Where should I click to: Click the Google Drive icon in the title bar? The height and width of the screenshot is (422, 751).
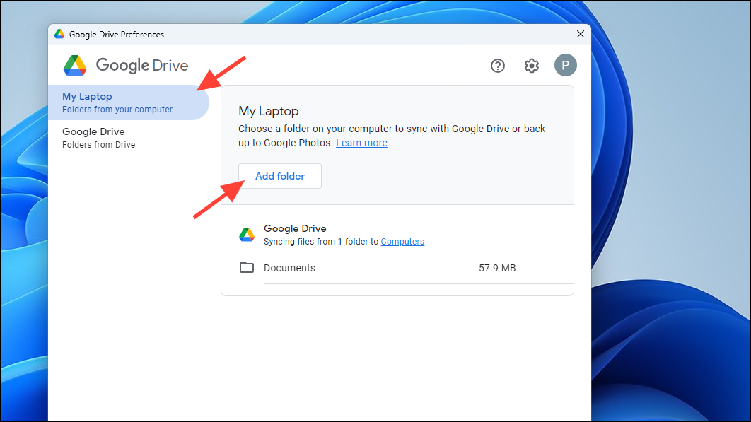59,33
